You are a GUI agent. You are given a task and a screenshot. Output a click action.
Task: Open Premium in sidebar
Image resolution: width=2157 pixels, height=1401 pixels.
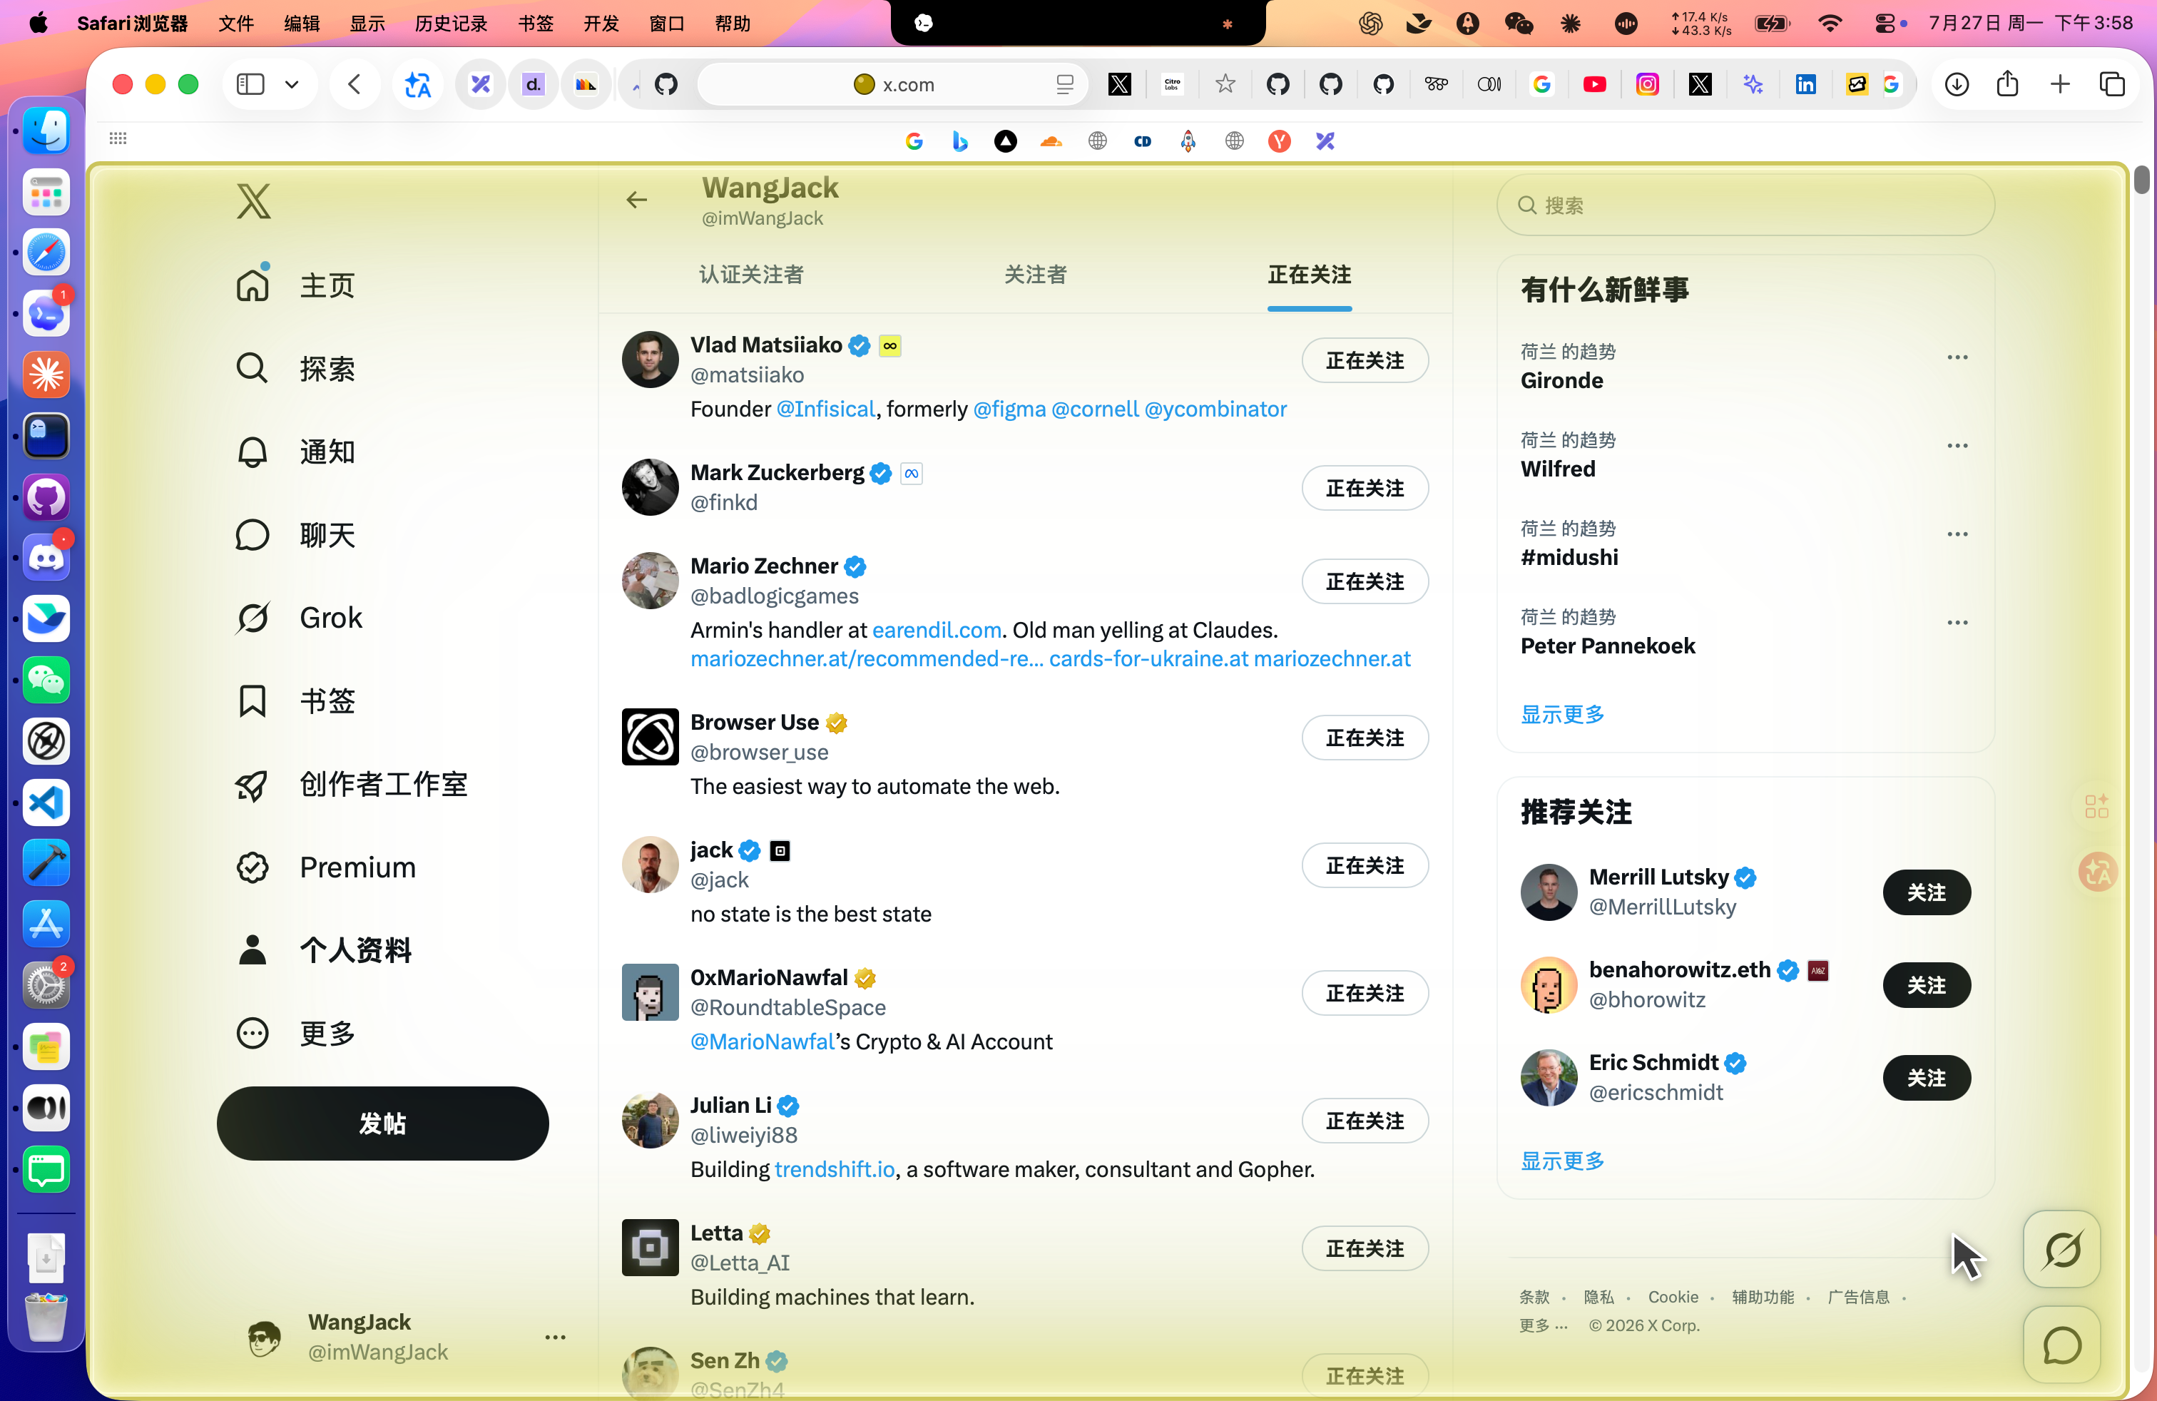(326, 867)
